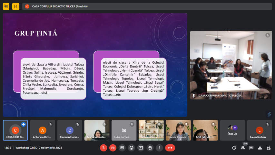Viewport: 275px width, 155px height.
Task: Open the Activities panel
Action: click(260, 148)
